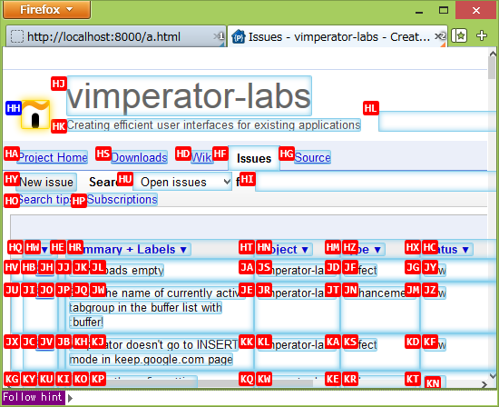Select the Issues navigation tab

pos(254,158)
